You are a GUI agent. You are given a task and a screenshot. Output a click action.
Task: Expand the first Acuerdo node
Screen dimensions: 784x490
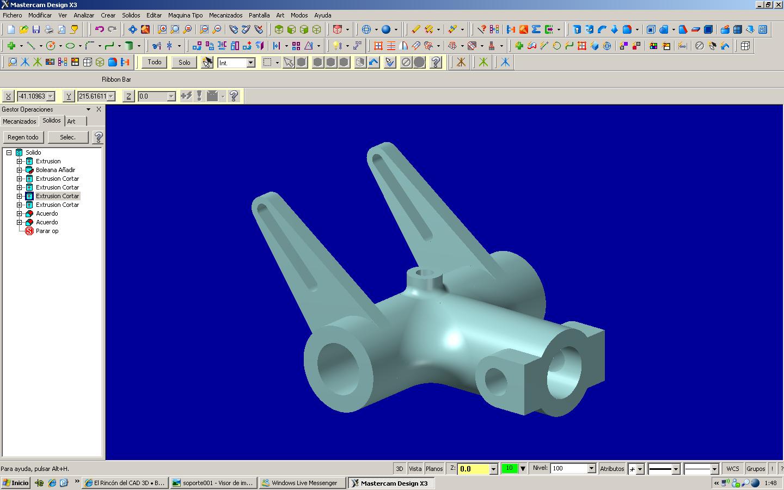tap(20, 213)
